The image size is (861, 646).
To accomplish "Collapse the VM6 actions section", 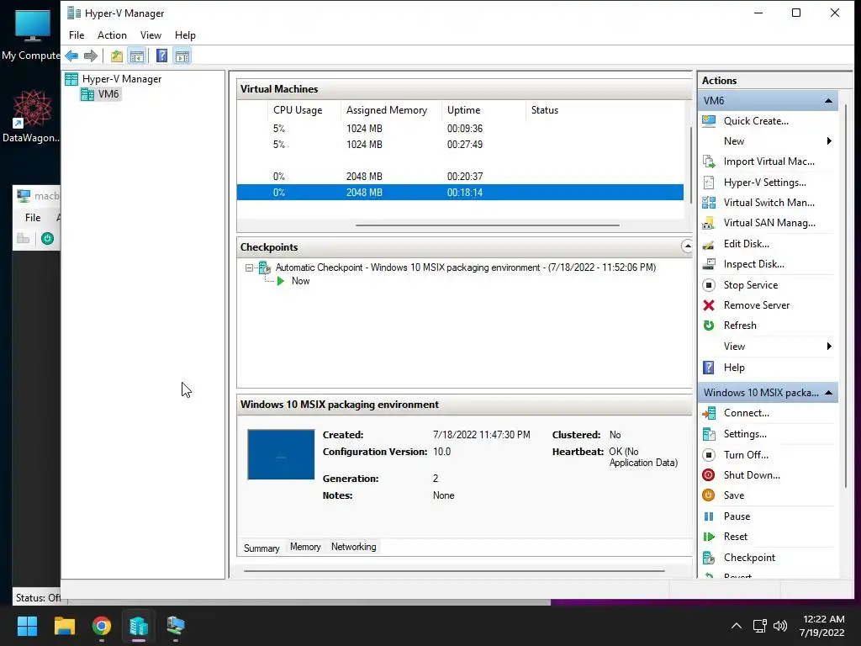I will 828,101.
